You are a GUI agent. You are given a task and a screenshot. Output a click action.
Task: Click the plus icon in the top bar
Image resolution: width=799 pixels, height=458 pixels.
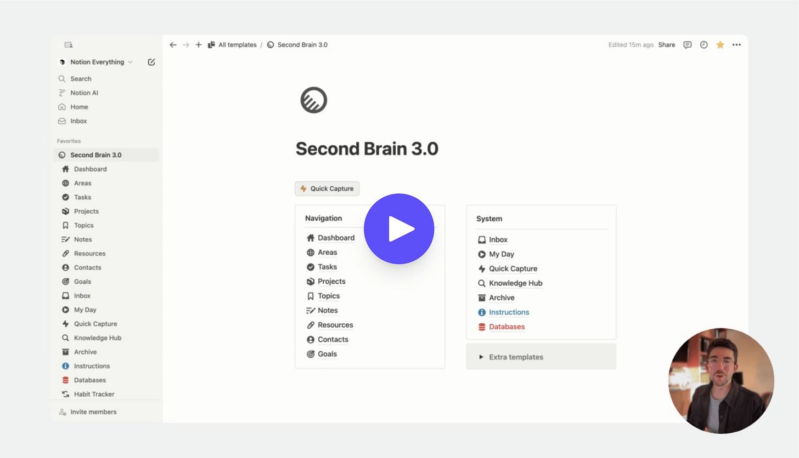pos(199,45)
